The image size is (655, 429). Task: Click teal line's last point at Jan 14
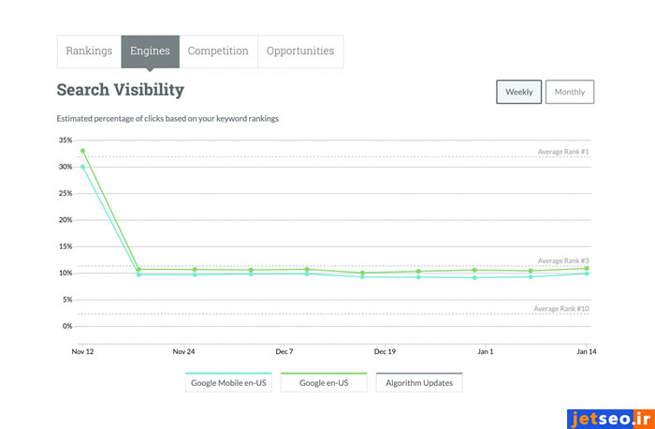coord(587,274)
